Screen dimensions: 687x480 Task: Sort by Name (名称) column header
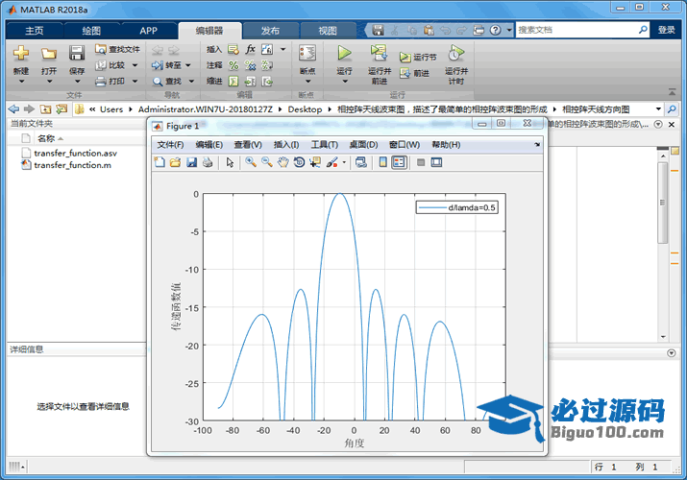46,138
